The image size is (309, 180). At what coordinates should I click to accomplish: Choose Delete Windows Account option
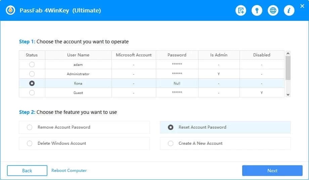coord(84,143)
